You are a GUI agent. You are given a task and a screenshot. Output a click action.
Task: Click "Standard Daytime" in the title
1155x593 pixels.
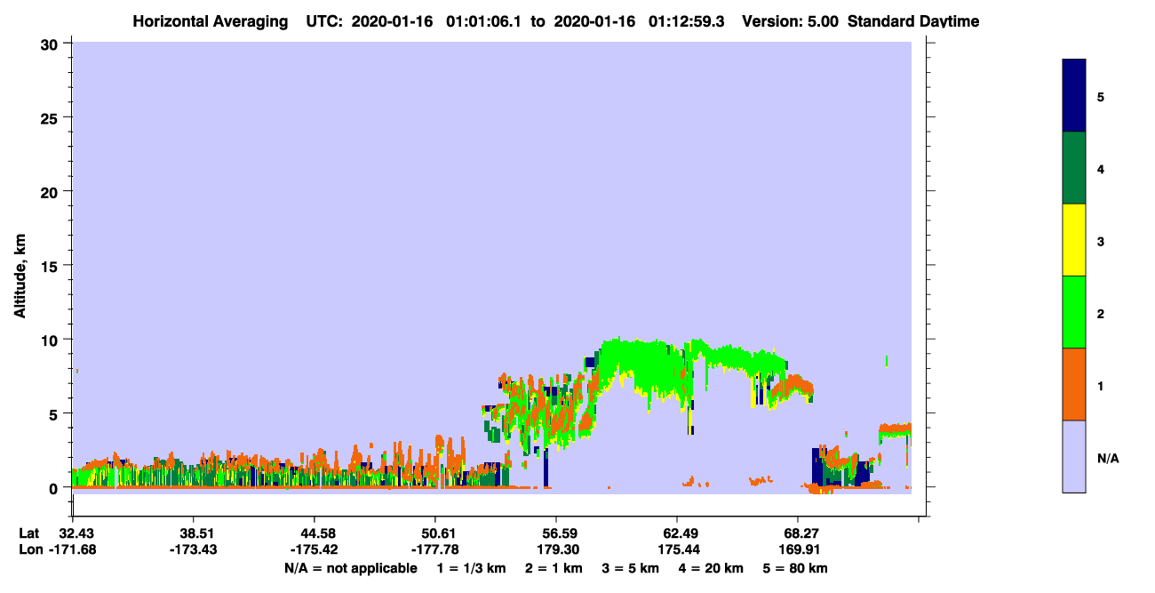coord(913,21)
